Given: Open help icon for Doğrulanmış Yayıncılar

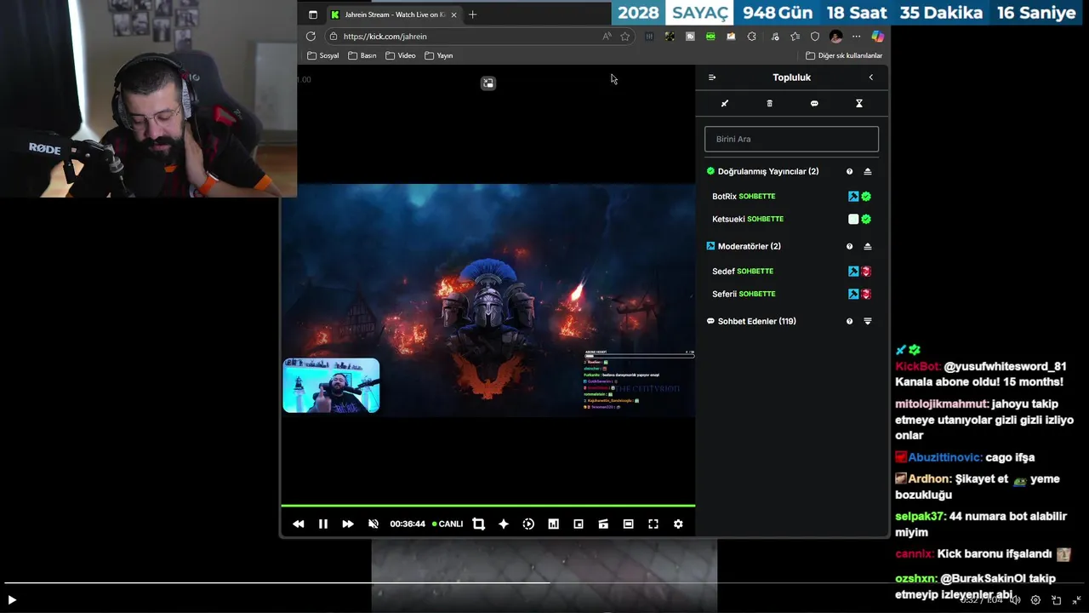Looking at the screenshot, I should point(849,172).
